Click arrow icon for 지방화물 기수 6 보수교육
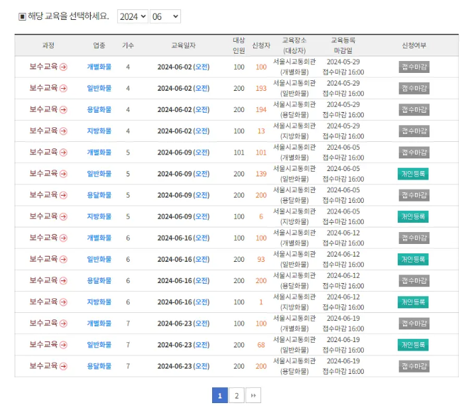Image resolution: width=464 pixels, height=419 pixels. pos(64,302)
